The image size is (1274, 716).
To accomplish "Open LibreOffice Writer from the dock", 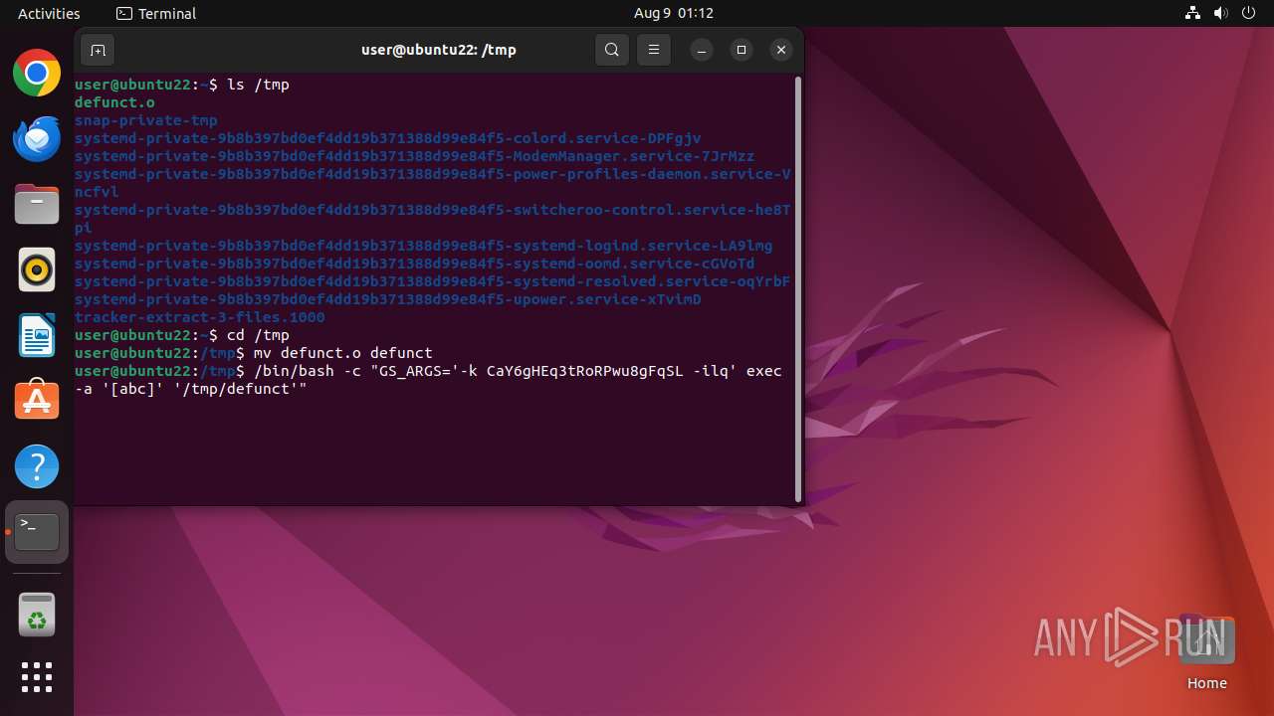I will point(37,335).
